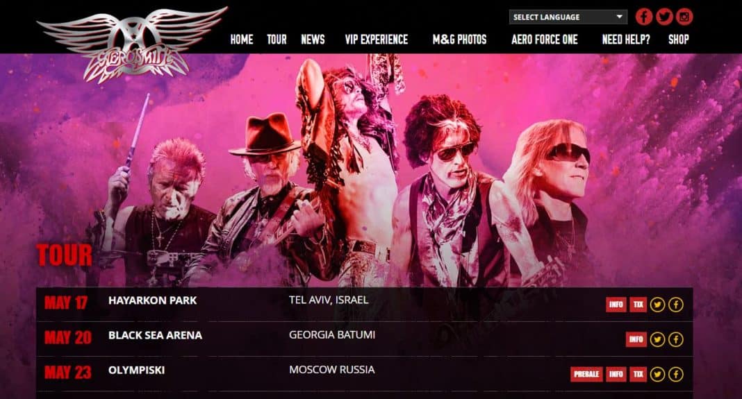Open the Twitter icon in header

pyautogui.click(x=664, y=17)
